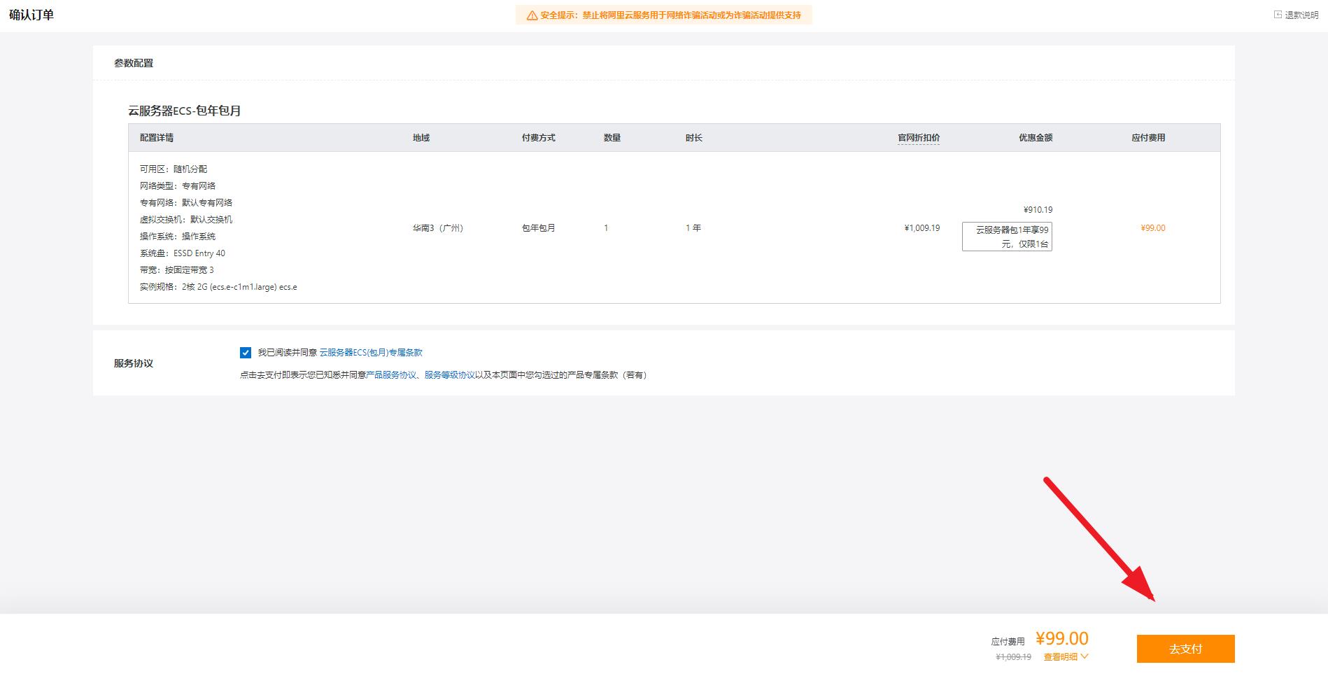Open the 云服务器ECS(包月)专属条款 link
Image resolution: width=1328 pixels, height=674 pixels.
pos(371,353)
